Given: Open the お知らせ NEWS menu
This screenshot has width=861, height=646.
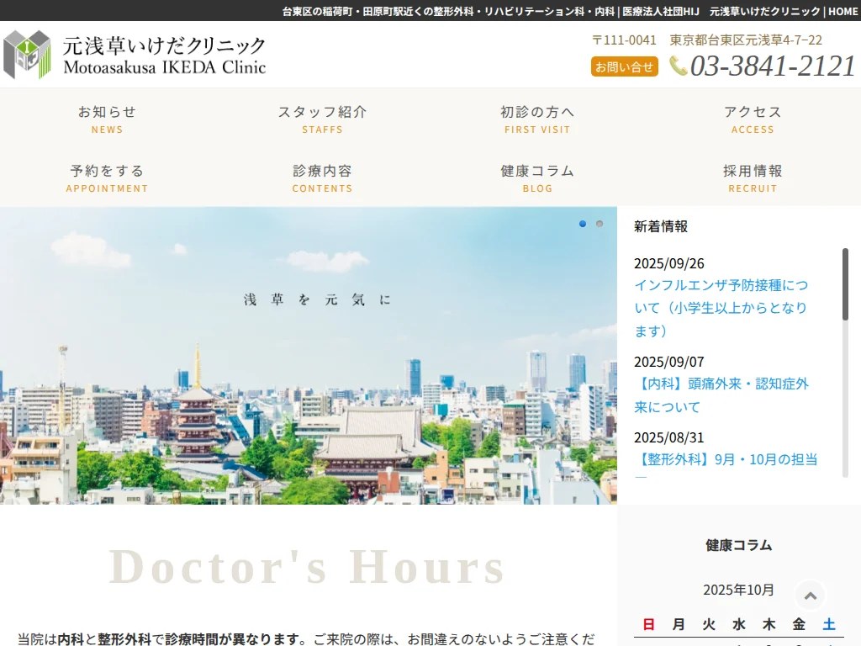Looking at the screenshot, I should (x=107, y=119).
